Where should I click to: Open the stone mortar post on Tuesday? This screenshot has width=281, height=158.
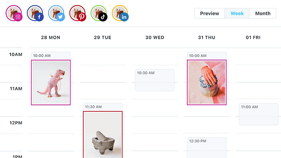click(103, 135)
